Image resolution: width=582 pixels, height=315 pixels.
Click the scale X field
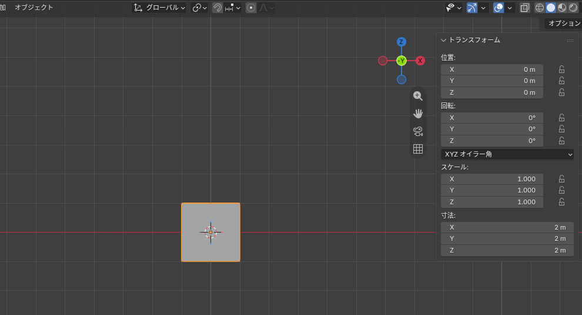492,179
